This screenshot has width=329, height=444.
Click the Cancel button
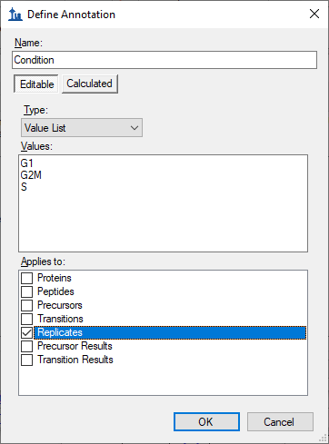[280, 421]
